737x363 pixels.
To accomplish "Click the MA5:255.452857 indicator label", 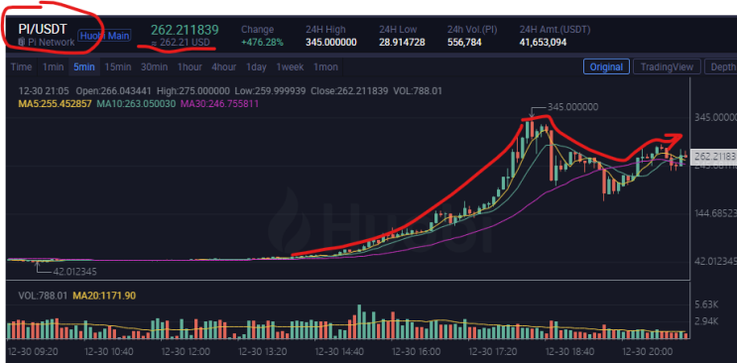I will click(x=55, y=103).
